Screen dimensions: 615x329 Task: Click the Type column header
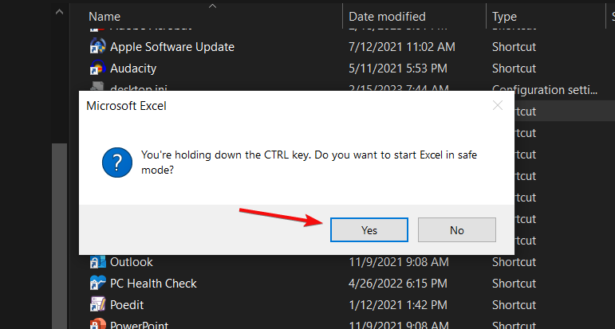(504, 16)
